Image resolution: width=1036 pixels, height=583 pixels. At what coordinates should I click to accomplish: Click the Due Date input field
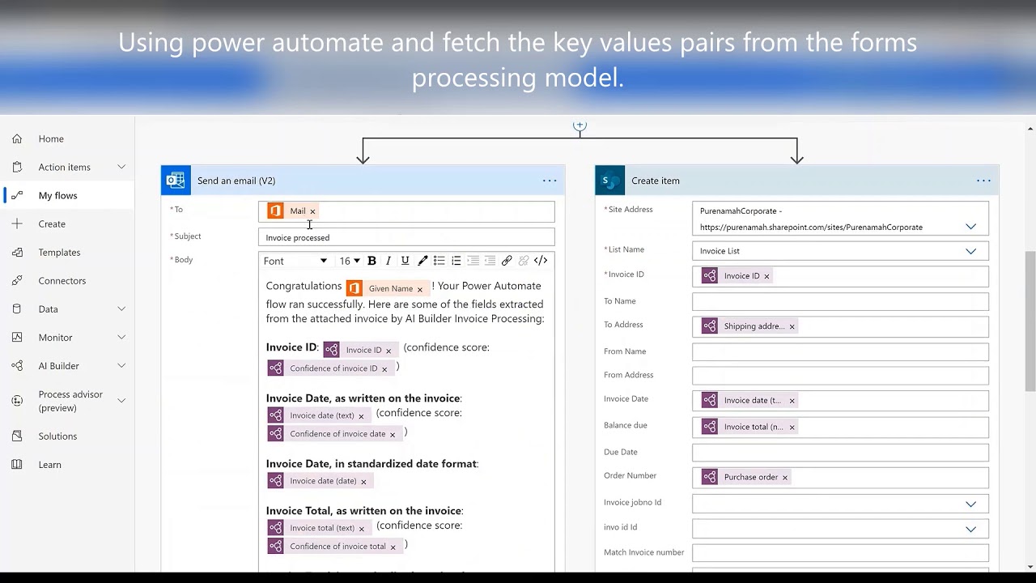click(840, 453)
